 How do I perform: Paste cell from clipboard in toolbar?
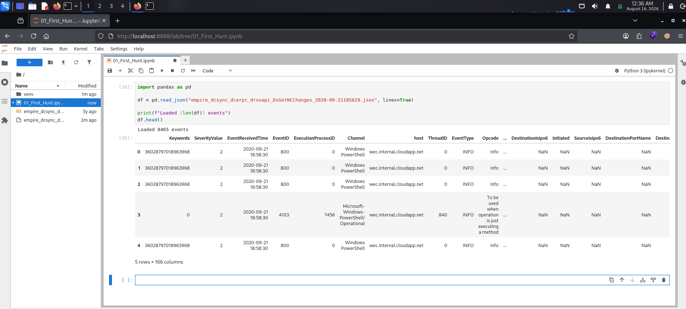coord(152,71)
